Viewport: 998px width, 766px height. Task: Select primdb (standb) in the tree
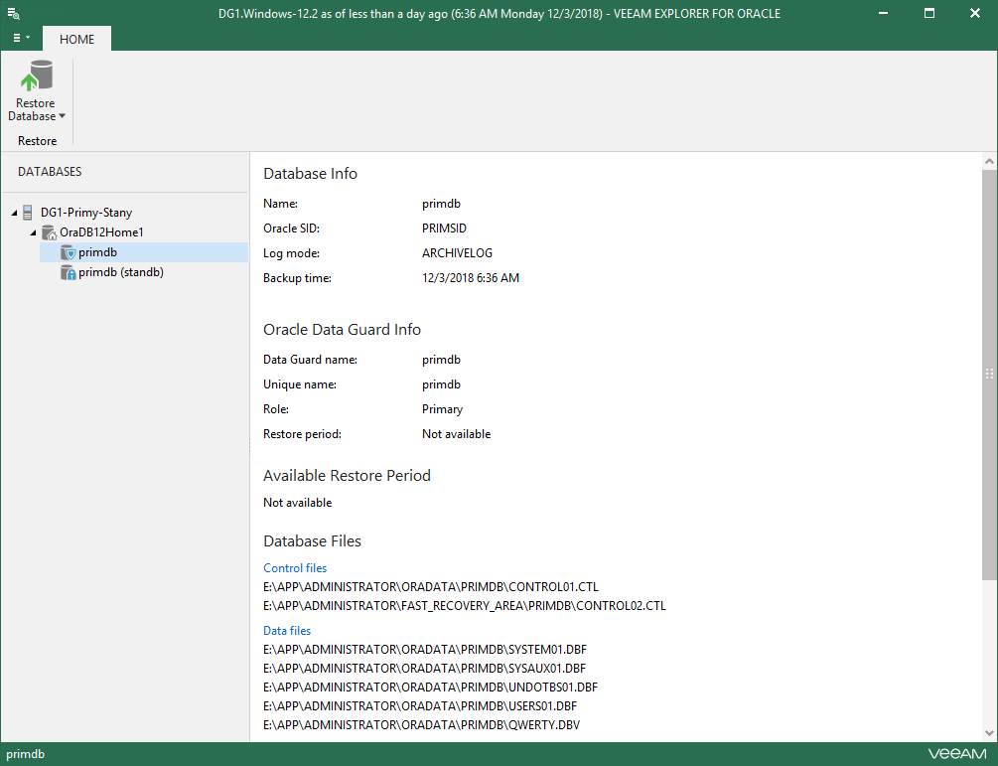pyautogui.click(x=121, y=272)
